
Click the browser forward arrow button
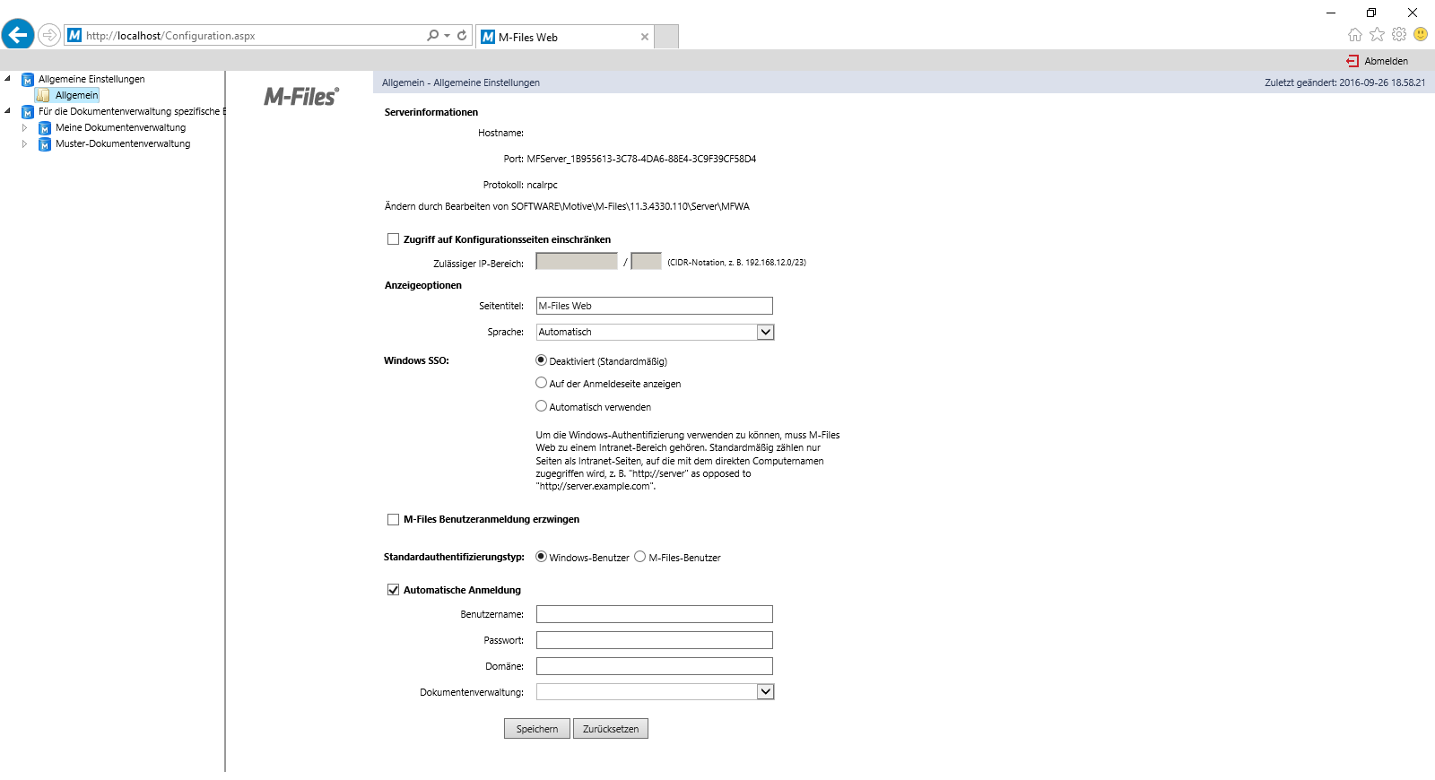pyautogui.click(x=49, y=36)
